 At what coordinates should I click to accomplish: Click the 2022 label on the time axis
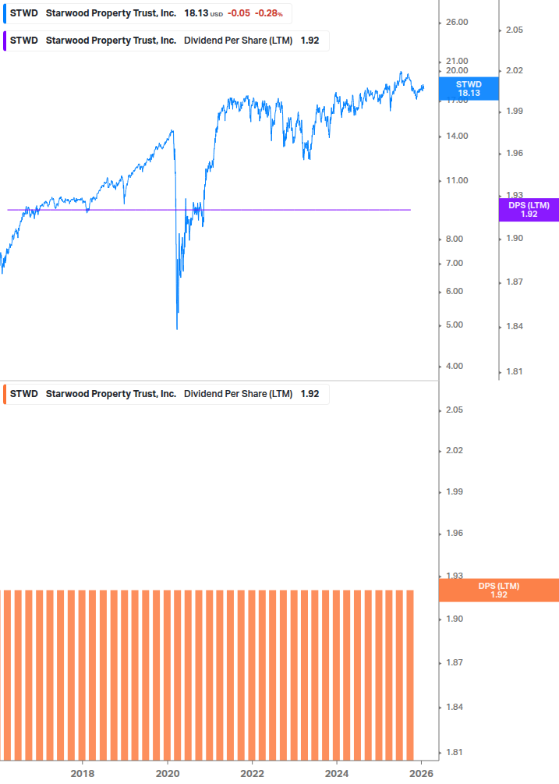tap(252, 773)
